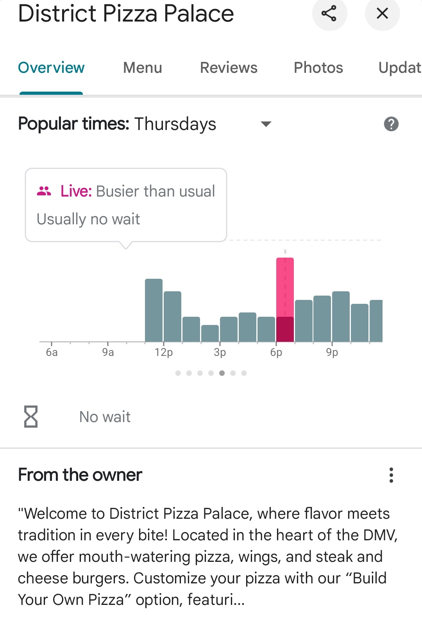This screenshot has width=422, height=619.
Task: Open the Updates tab
Action: 399,68
